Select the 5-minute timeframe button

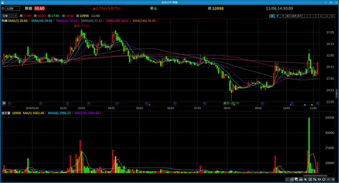coord(316,16)
